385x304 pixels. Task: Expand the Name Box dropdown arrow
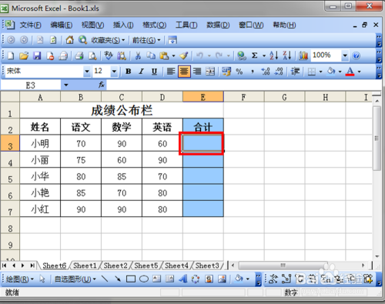coord(66,85)
